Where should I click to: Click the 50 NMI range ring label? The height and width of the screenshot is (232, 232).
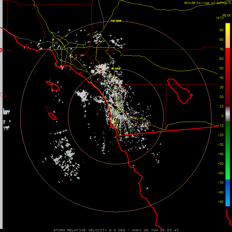tap(116, 69)
